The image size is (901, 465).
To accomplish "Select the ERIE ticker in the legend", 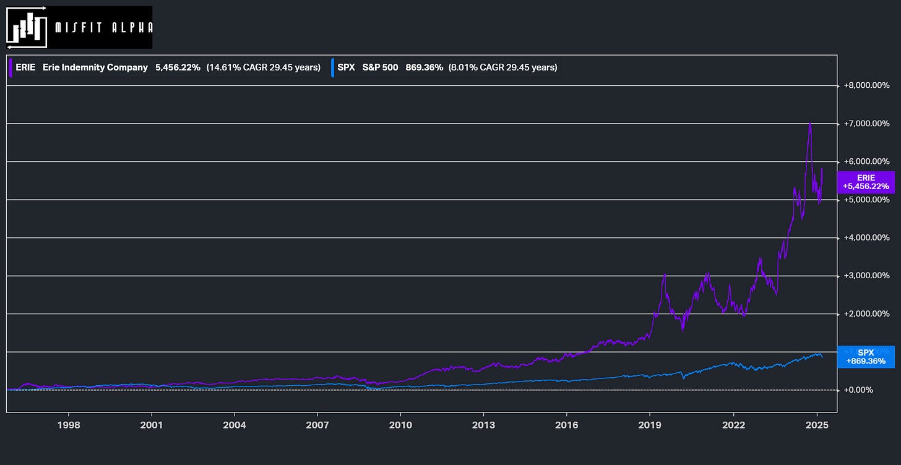I will [x=25, y=67].
